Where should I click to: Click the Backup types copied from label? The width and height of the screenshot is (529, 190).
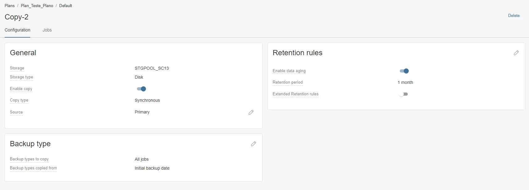33,168
